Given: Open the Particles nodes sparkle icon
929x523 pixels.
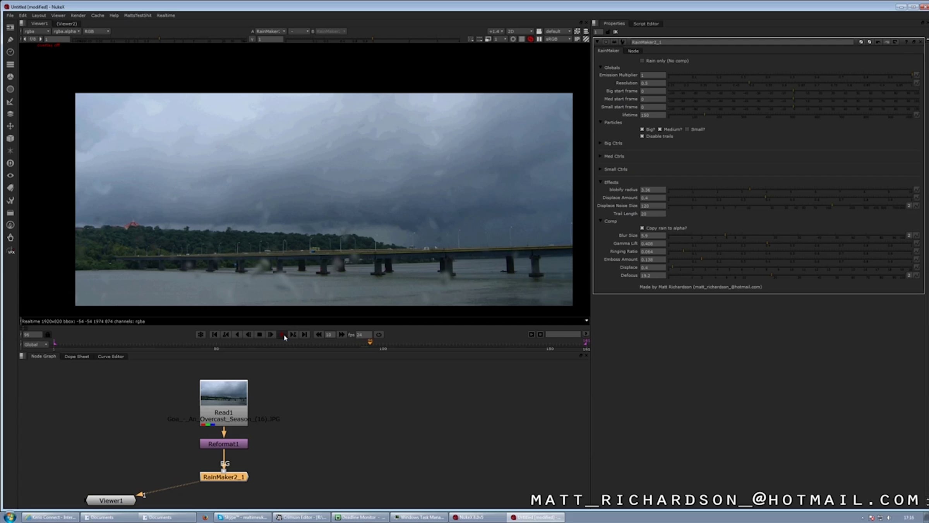Looking at the screenshot, I should (x=10, y=151).
